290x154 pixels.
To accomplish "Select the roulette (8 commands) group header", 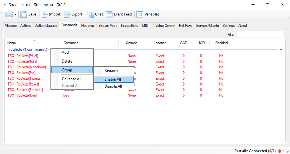I will tap(28, 50).
